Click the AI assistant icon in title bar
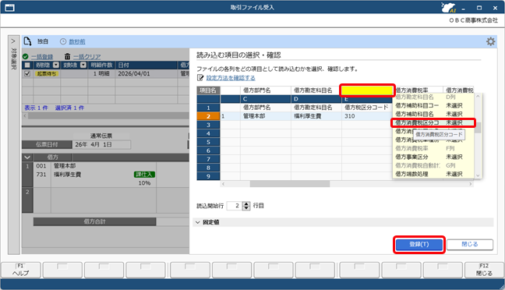Viewport: 505px width, 290px height. tap(449, 8)
